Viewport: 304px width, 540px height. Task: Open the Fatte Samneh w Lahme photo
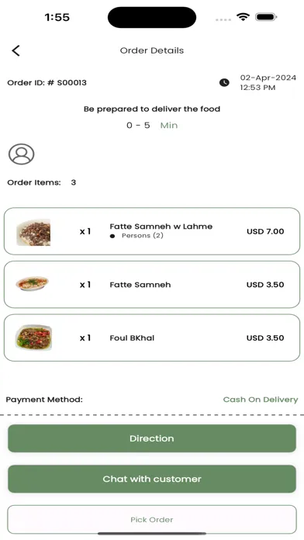click(x=33, y=233)
